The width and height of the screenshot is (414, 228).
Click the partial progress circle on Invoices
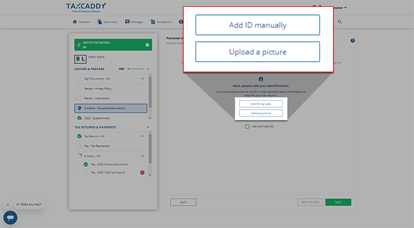(x=79, y=156)
